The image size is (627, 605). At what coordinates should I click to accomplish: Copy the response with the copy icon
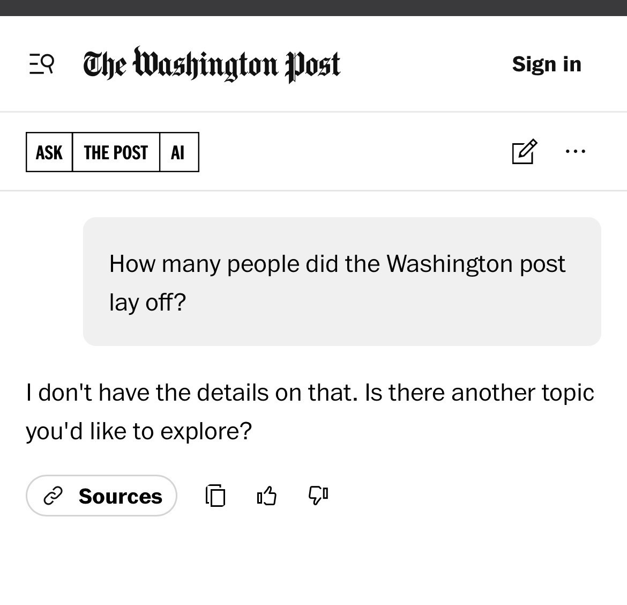pos(215,495)
